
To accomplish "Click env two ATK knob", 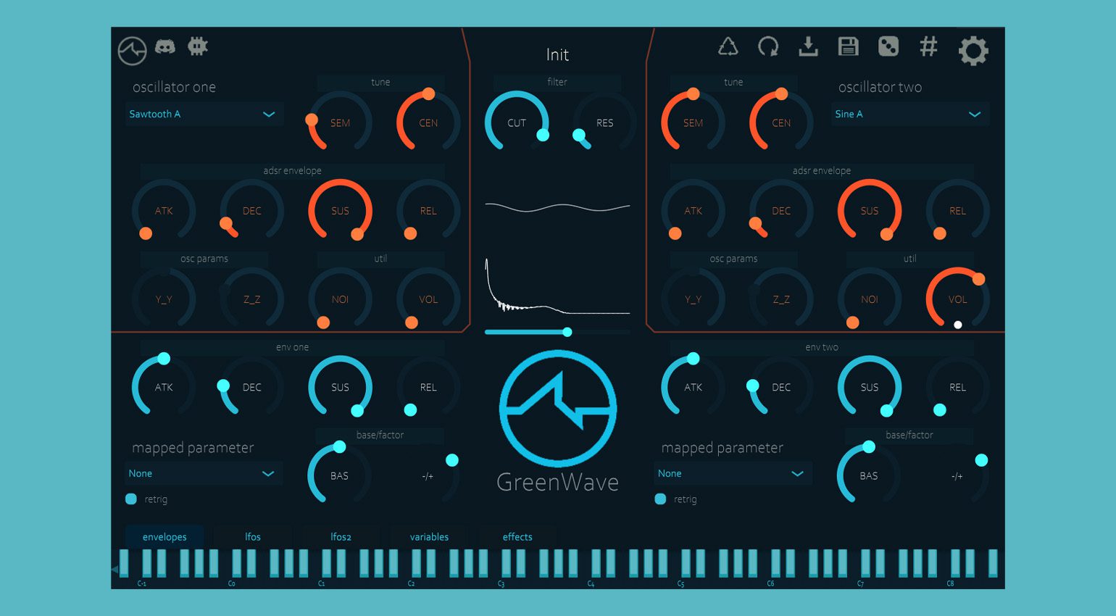I will (x=693, y=387).
